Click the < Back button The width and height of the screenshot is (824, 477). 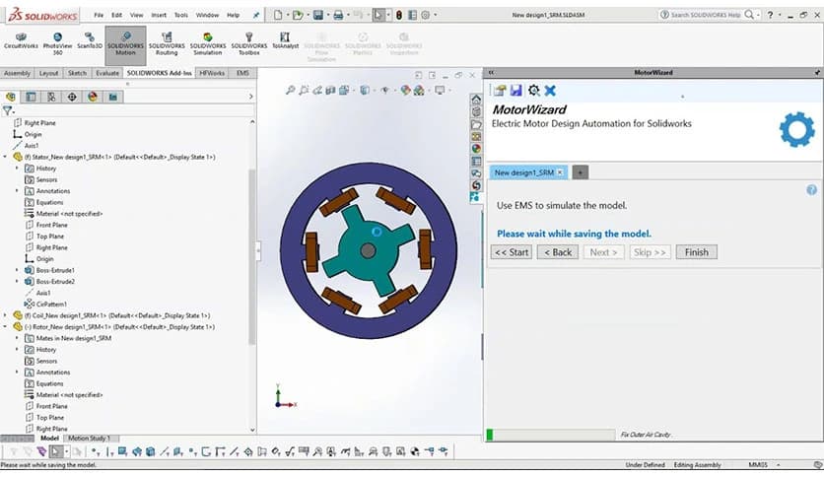(x=558, y=252)
